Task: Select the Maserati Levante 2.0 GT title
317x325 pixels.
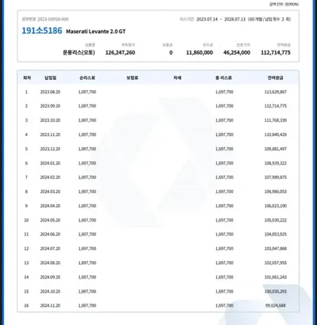Action: tap(96, 32)
